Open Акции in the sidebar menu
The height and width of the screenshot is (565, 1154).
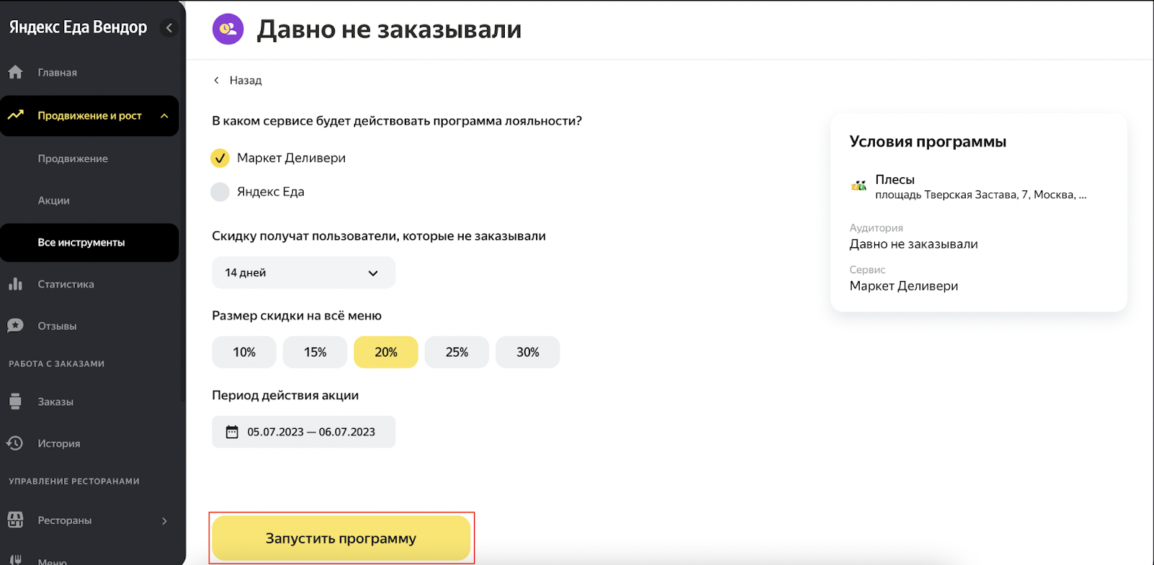click(x=54, y=200)
